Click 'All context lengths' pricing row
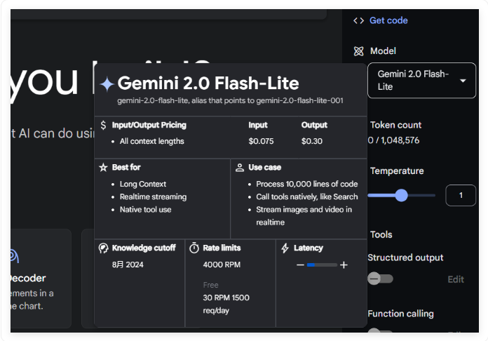488x341 pixels. tap(152, 142)
